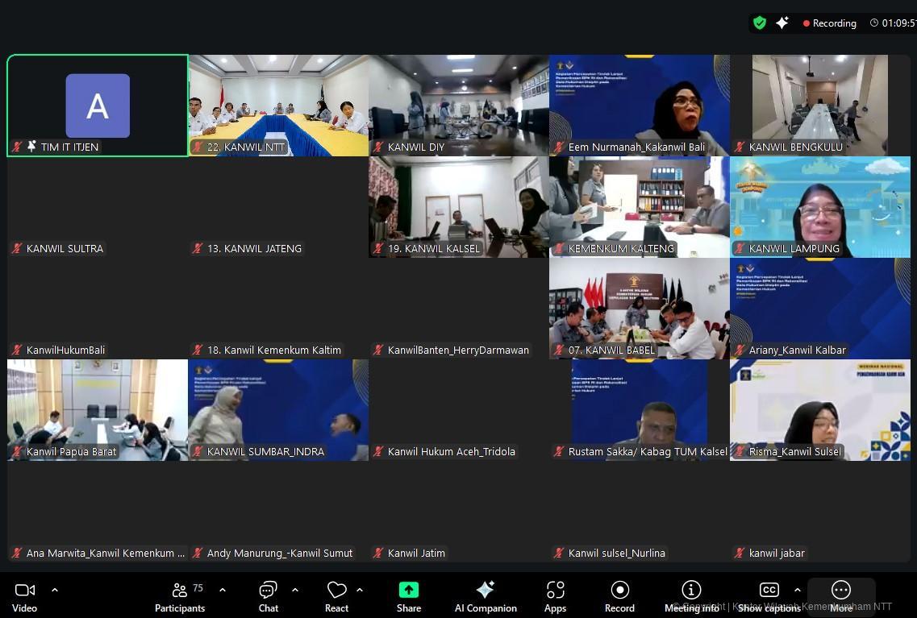Open AI Companion
917x618 pixels.
coord(486,596)
